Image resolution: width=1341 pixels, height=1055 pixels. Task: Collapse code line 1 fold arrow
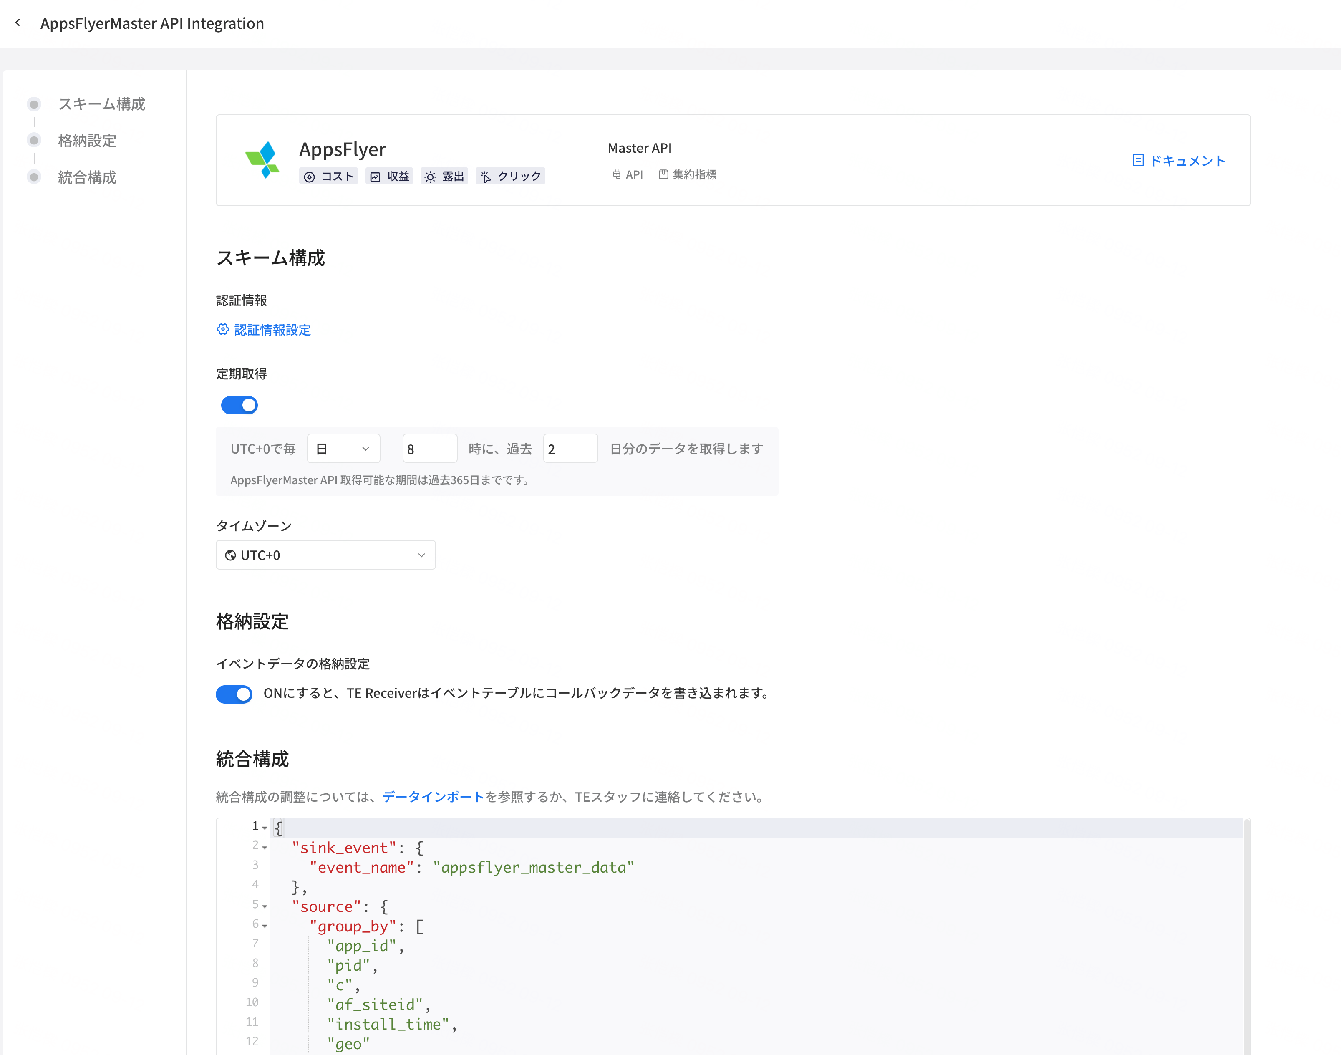[x=265, y=828]
